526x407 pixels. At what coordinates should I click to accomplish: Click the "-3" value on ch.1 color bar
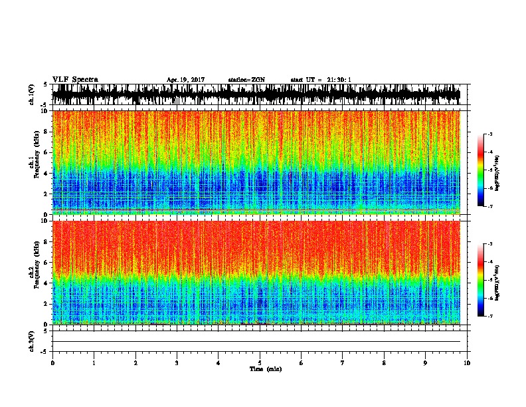[x=489, y=134]
